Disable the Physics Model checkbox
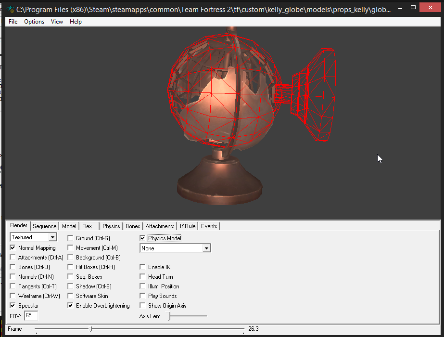The image size is (444, 337). tap(142, 238)
